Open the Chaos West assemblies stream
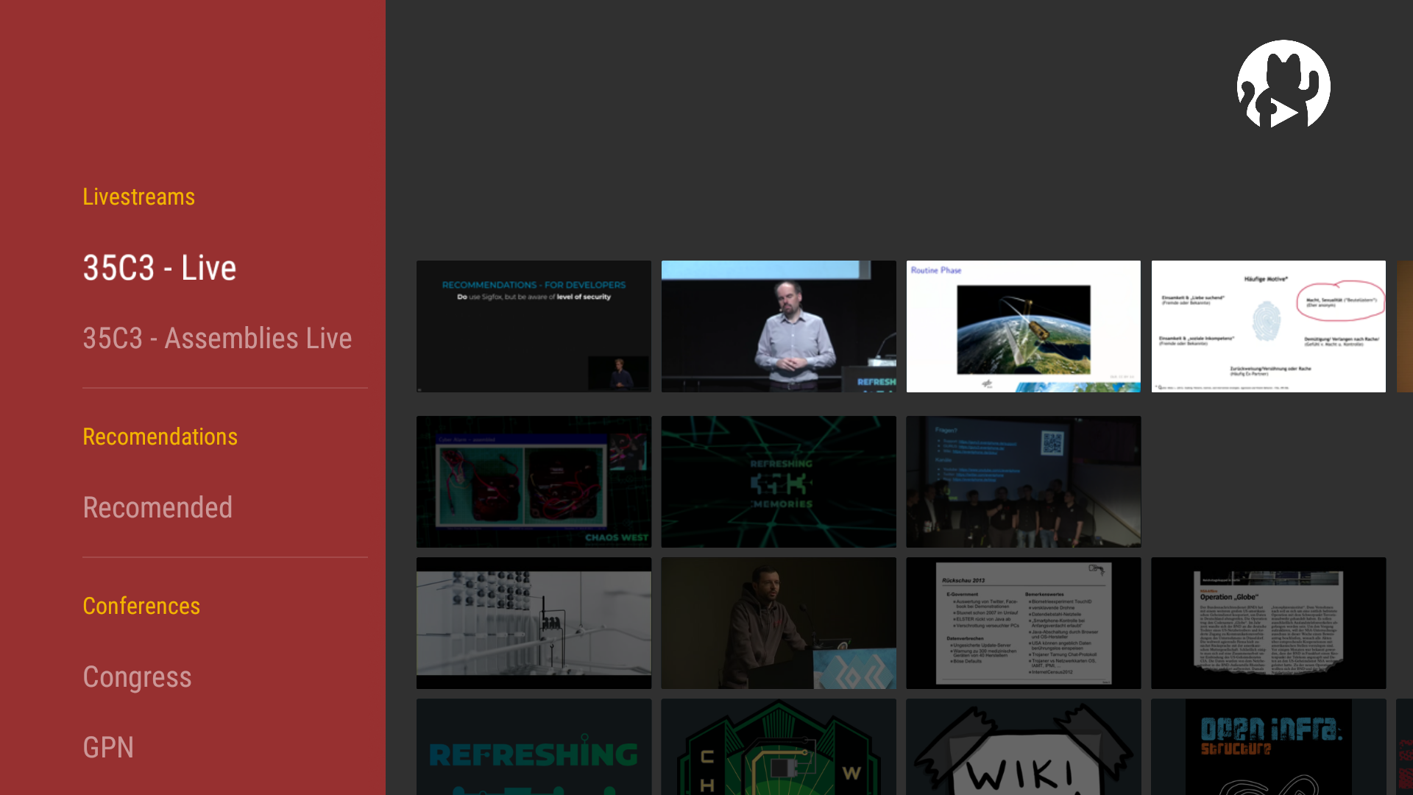 pos(534,481)
